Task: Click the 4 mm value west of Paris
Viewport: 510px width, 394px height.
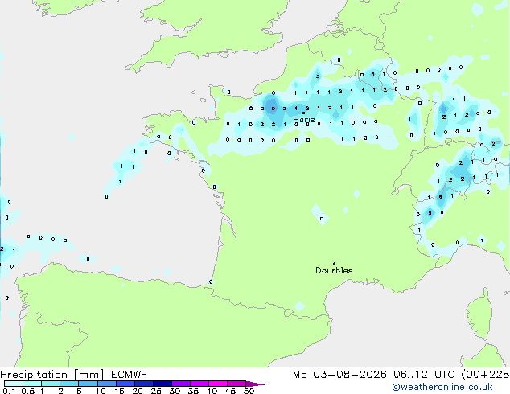Action: pyautogui.click(x=296, y=109)
